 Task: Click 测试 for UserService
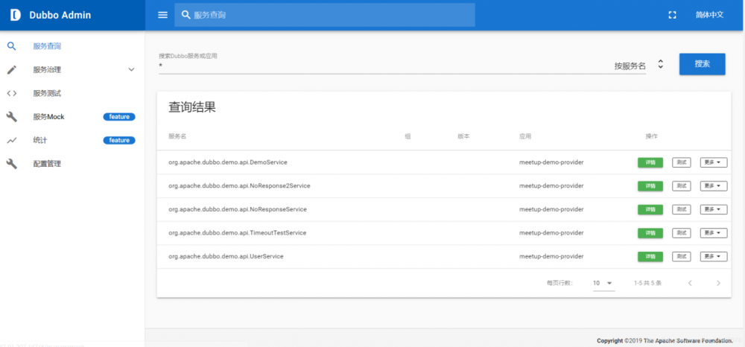pyautogui.click(x=682, y=256)
